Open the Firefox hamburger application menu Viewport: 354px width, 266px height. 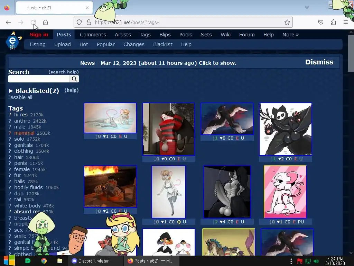click(345, 22)
